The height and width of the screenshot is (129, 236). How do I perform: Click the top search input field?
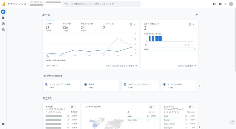coord(101,4)
